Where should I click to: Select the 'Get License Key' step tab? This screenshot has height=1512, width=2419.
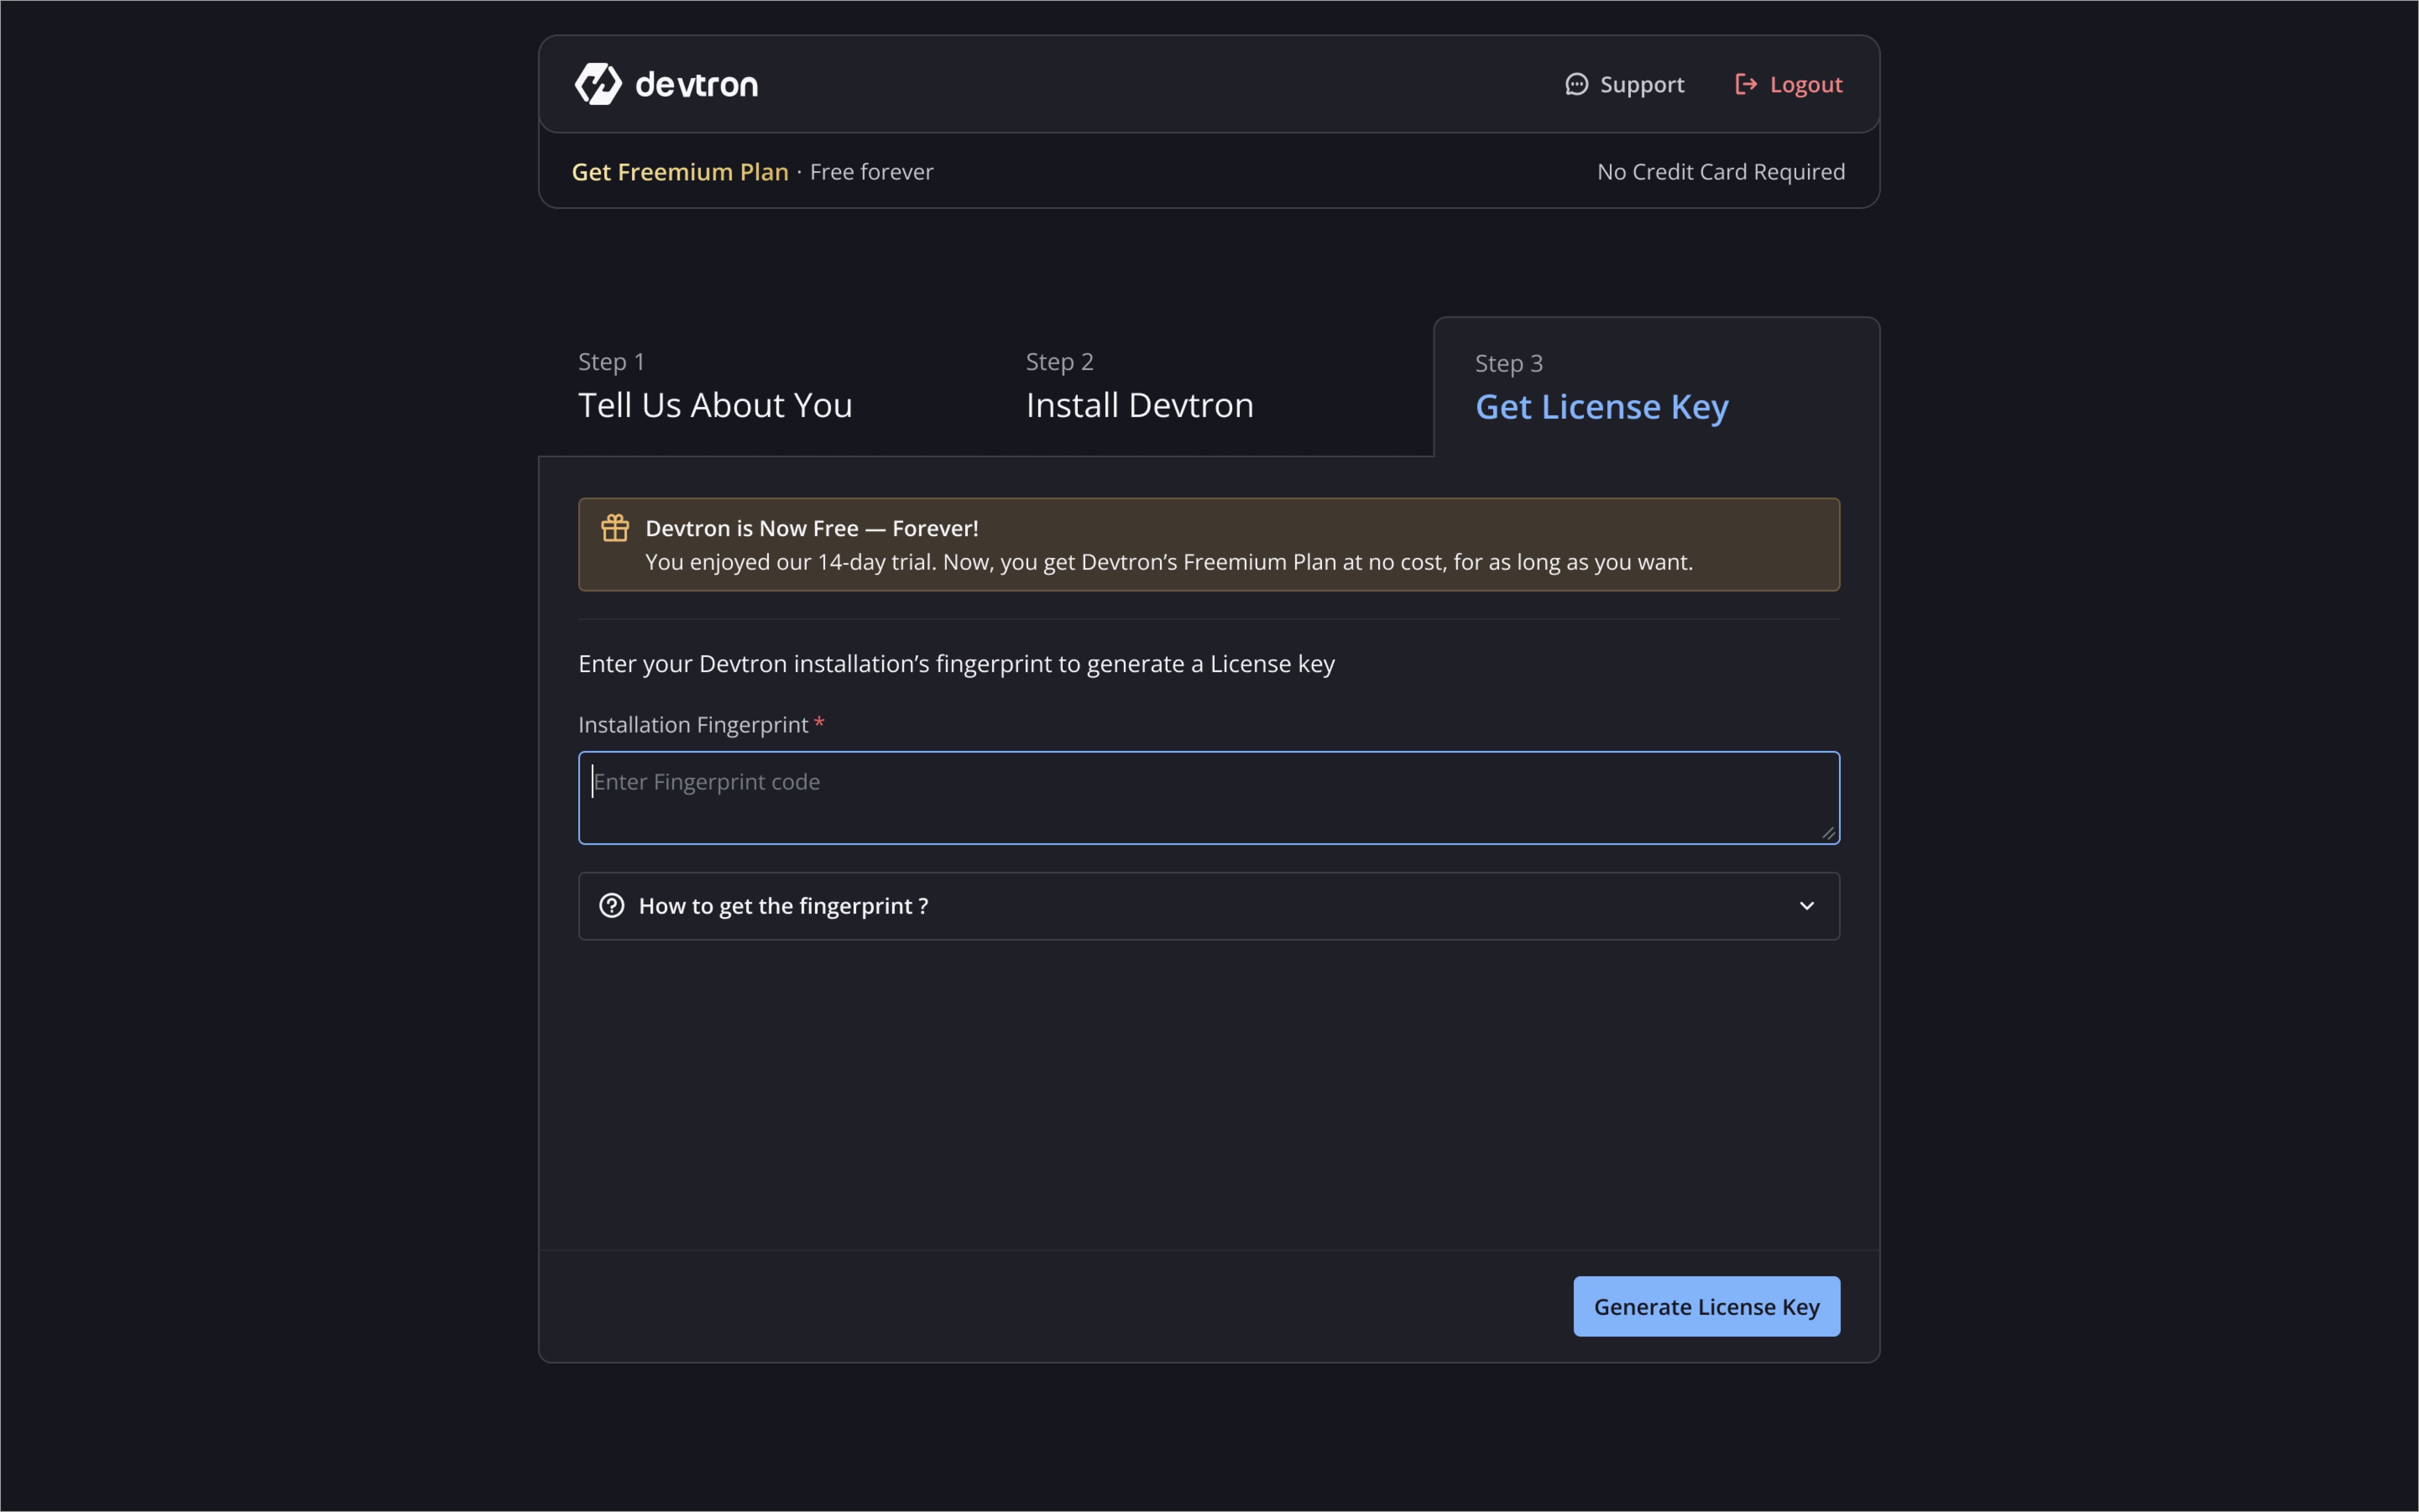pos(1601,406)
